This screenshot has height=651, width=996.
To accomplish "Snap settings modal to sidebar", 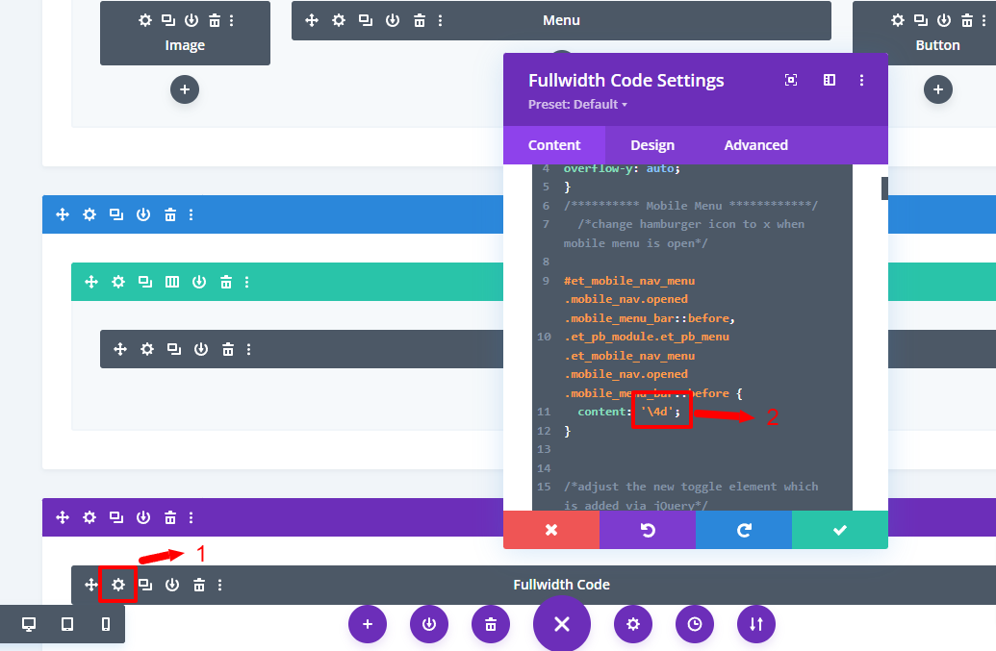I will point(830,81).
